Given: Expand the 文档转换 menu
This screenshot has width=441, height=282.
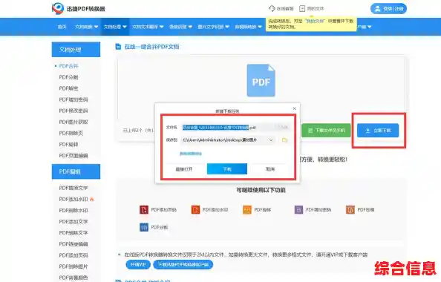Looking at the screenshot, I should [x=86, y=27].
